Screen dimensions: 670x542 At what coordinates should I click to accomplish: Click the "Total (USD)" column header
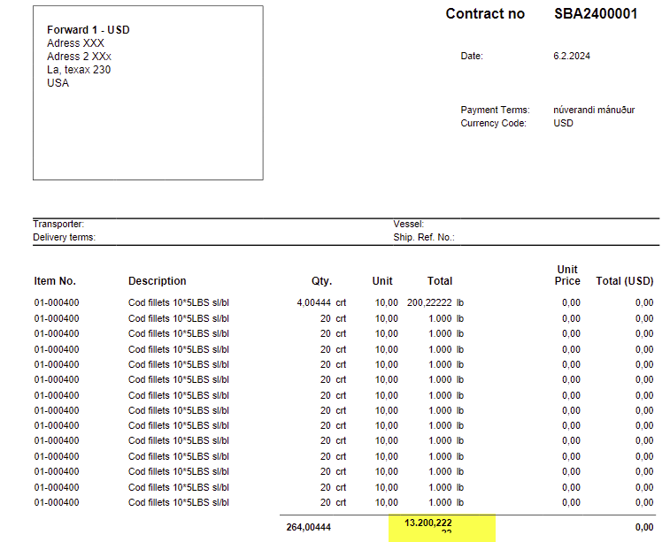(x=625, y=281)
